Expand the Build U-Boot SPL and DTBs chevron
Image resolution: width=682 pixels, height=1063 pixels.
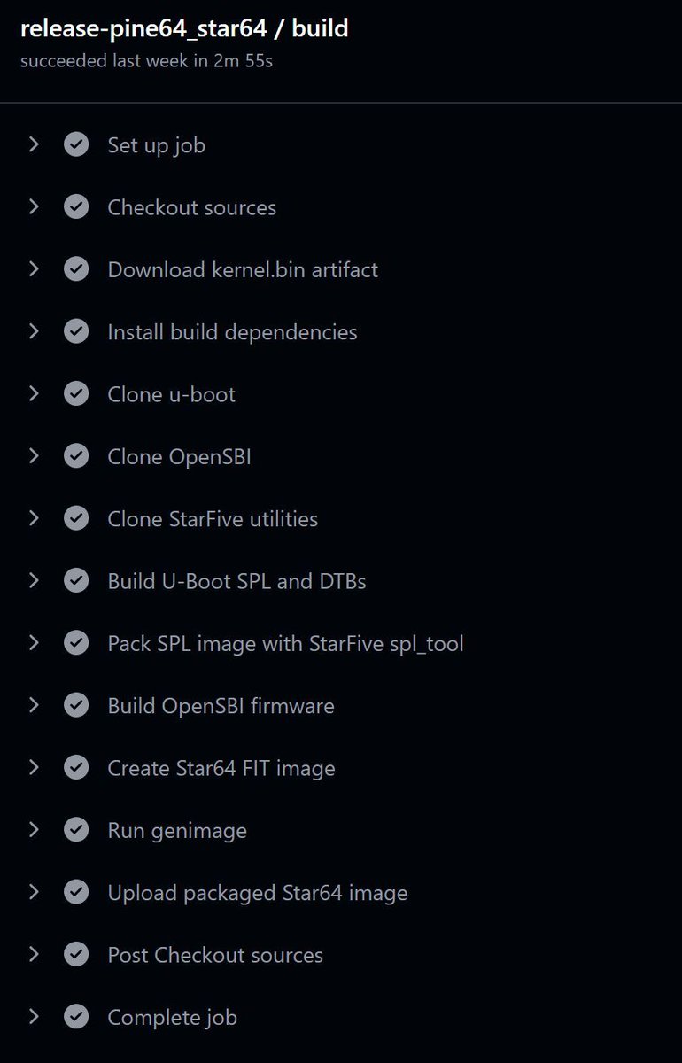[34, 581]
